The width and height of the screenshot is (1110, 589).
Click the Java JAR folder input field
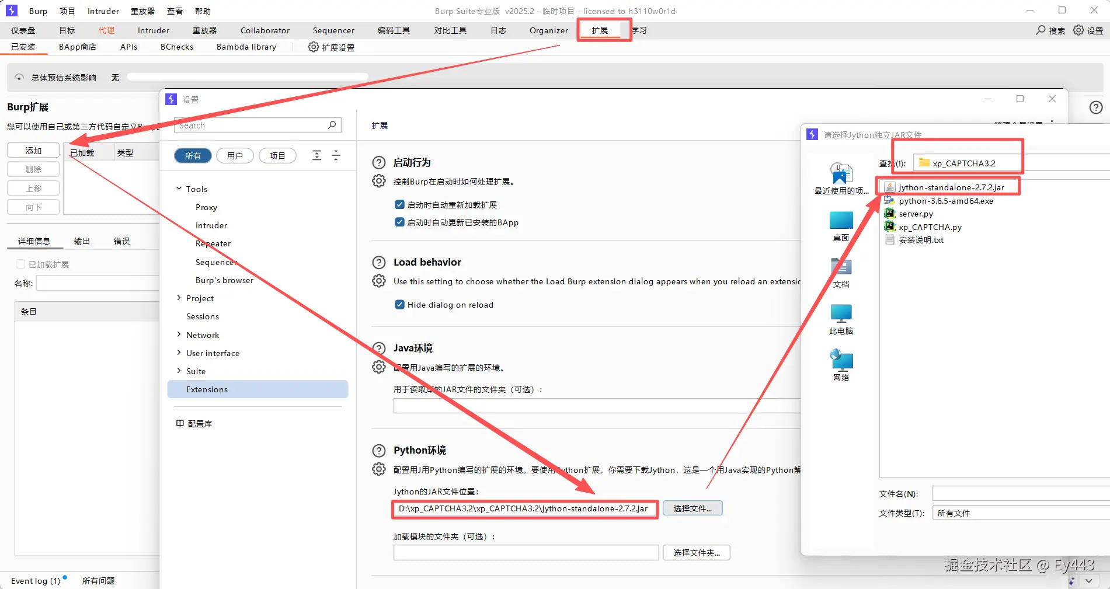coord(597,406)
